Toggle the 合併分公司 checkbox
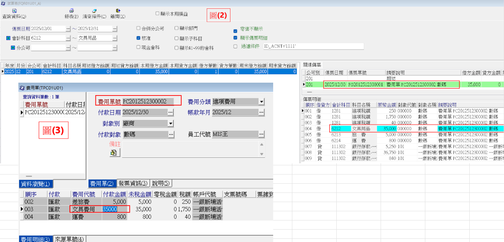This screenshot has height=242, width=504. (x=139, y=28)
